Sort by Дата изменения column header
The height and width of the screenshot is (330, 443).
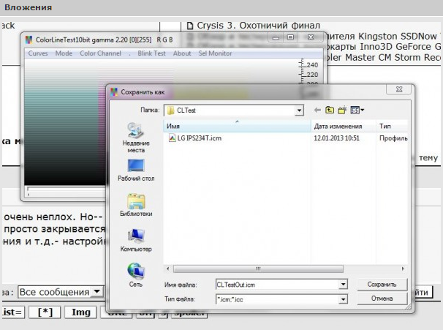(x=344, y=126)
